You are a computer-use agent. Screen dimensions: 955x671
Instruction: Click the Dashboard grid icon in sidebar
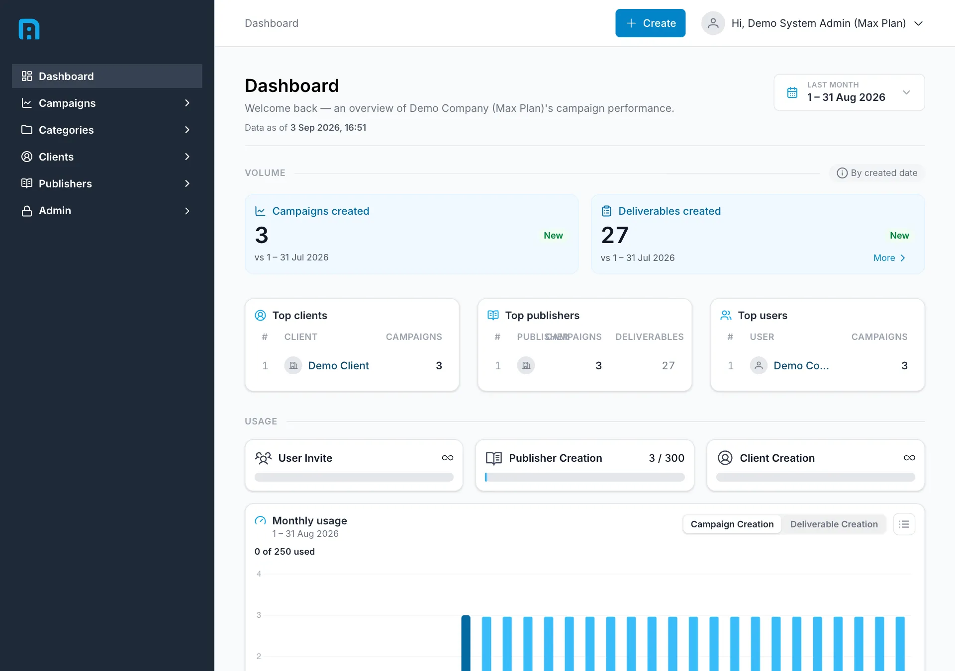(x=27, y=76)
